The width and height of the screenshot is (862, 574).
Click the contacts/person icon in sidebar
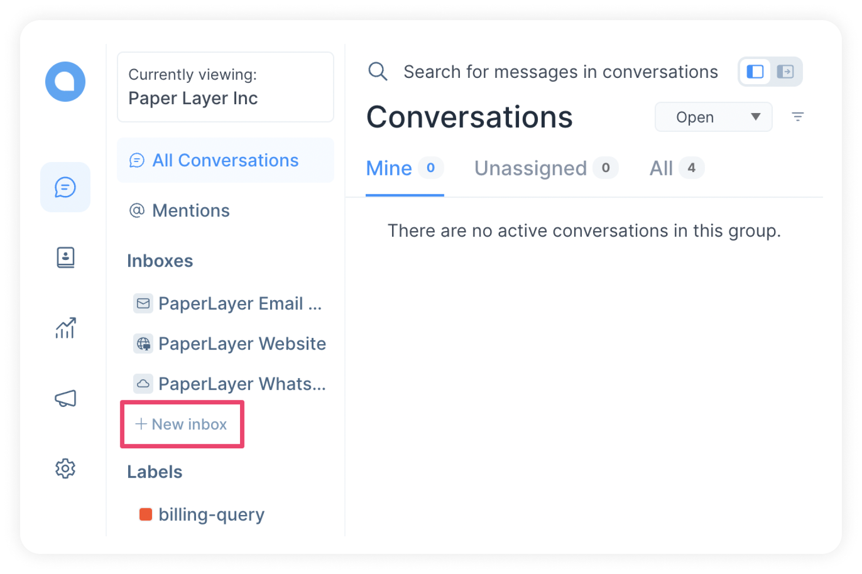coord(64,256)
